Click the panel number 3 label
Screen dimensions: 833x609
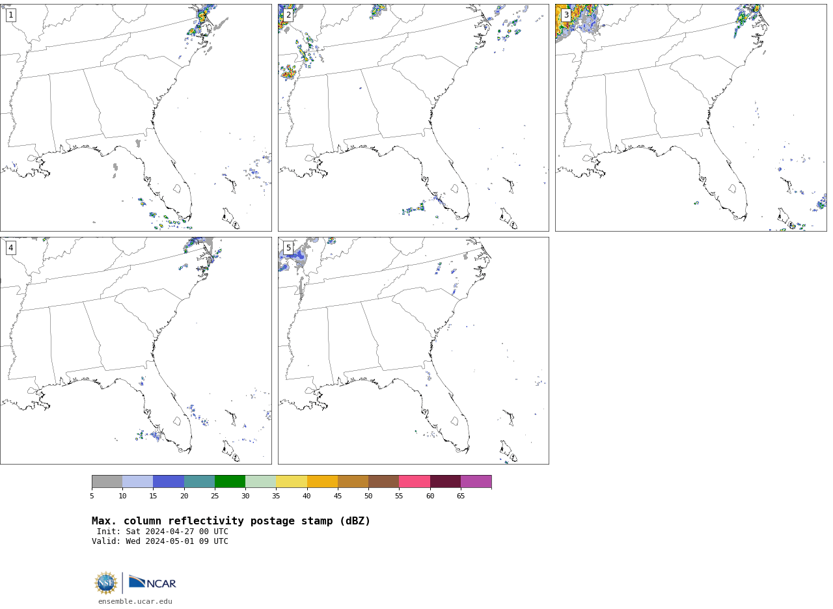point(566,15)
